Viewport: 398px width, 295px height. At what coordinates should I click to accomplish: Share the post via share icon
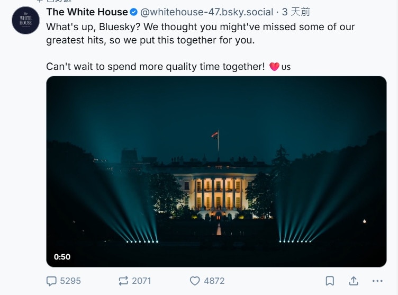354,281
